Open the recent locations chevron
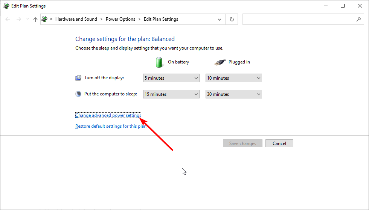369x210 pixels. (27, 19)
